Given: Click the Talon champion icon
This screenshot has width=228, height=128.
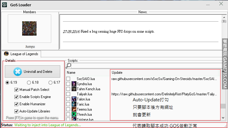Looking at the screenshot, I should (x=74, y=99).
